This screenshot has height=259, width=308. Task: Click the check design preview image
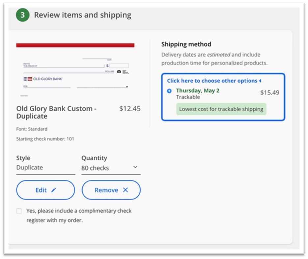(x=76, y=69)
